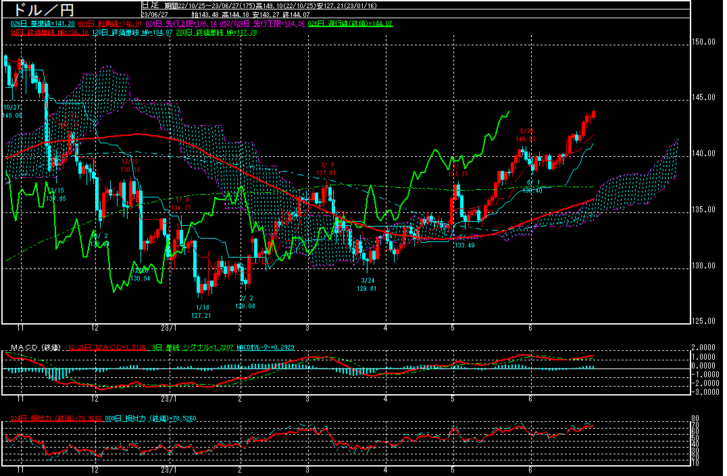Click the 5/30 140.93 high annotation

click(526, 135)
